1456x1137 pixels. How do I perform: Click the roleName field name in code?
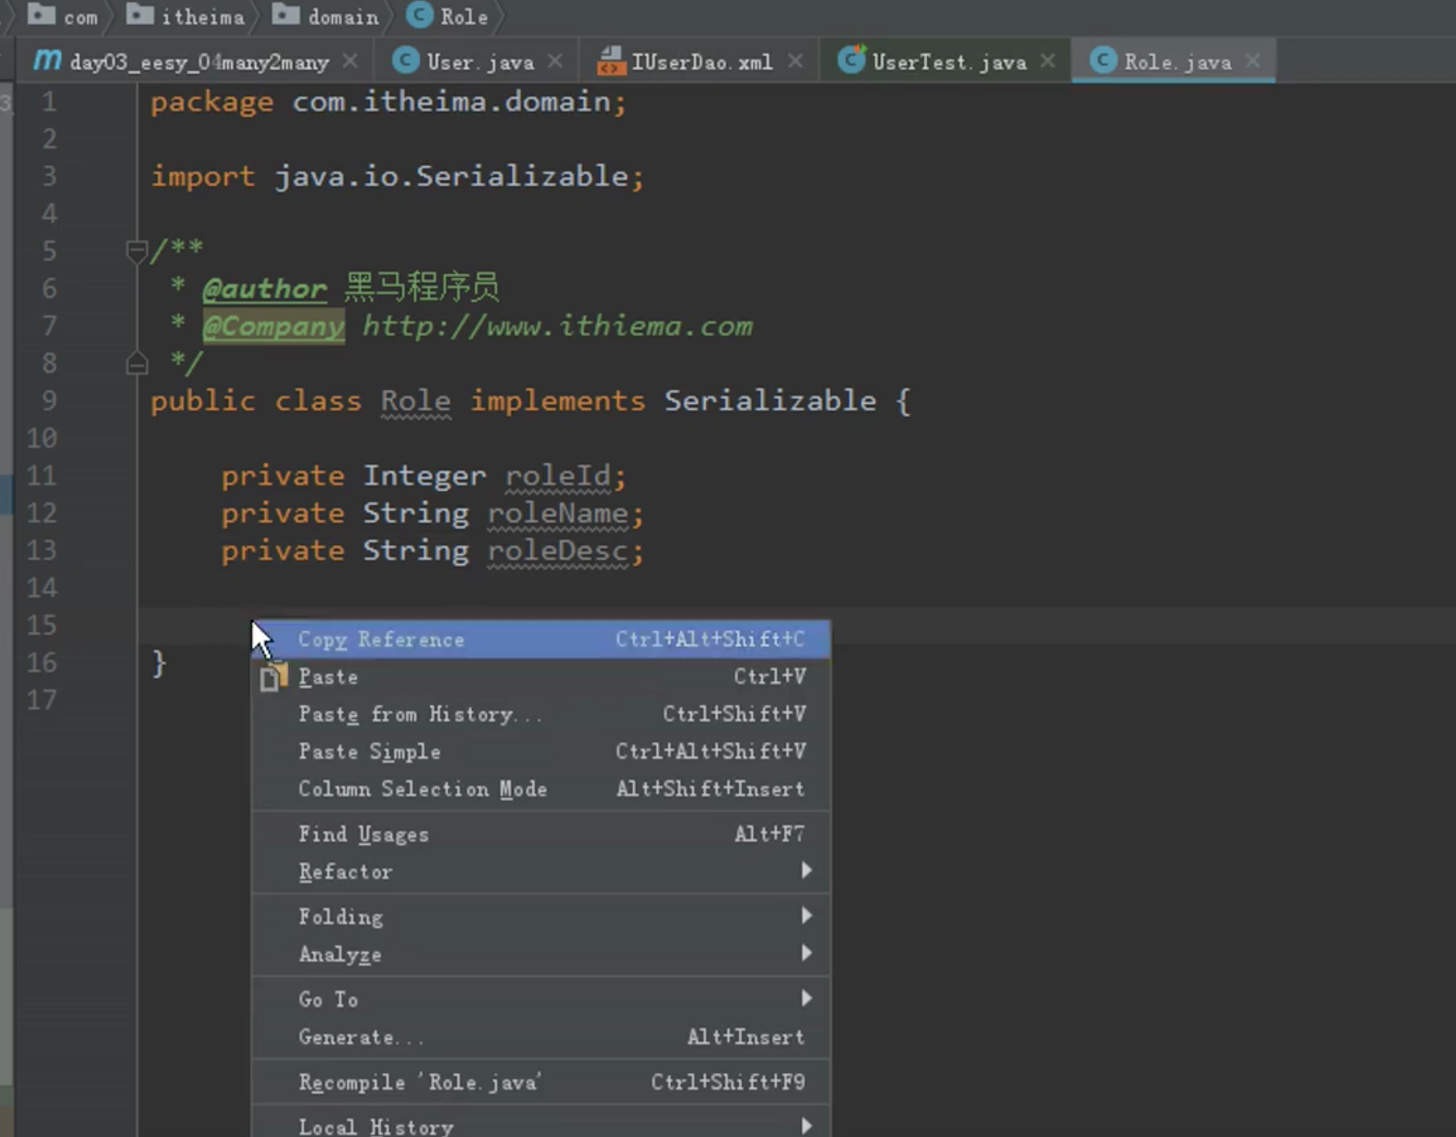tap(557, 512)
